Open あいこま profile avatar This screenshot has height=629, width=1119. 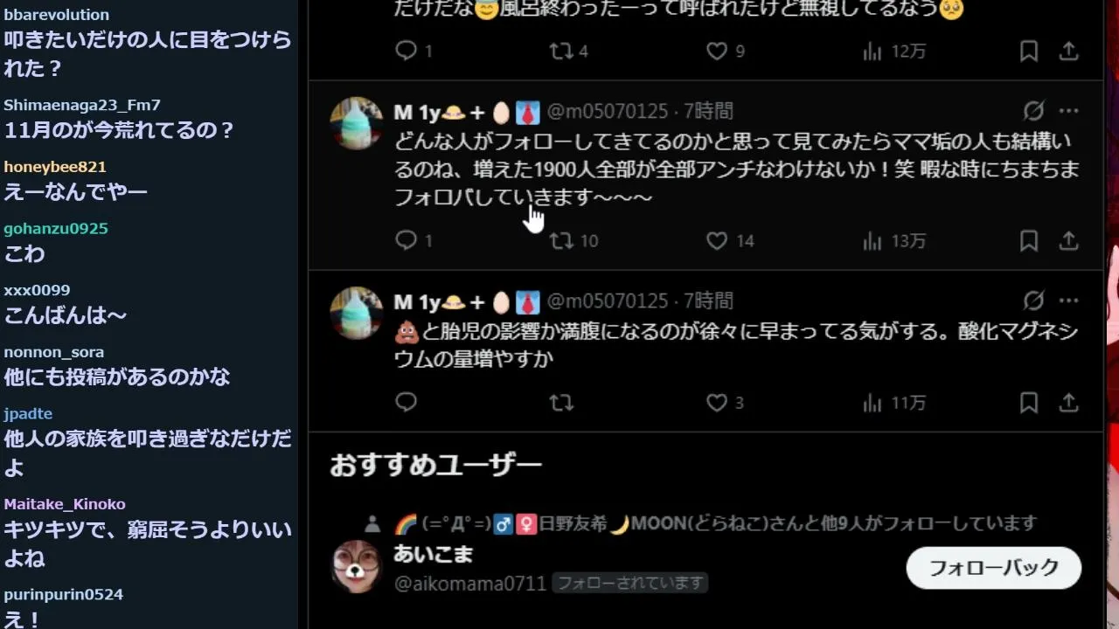[357, 567]
